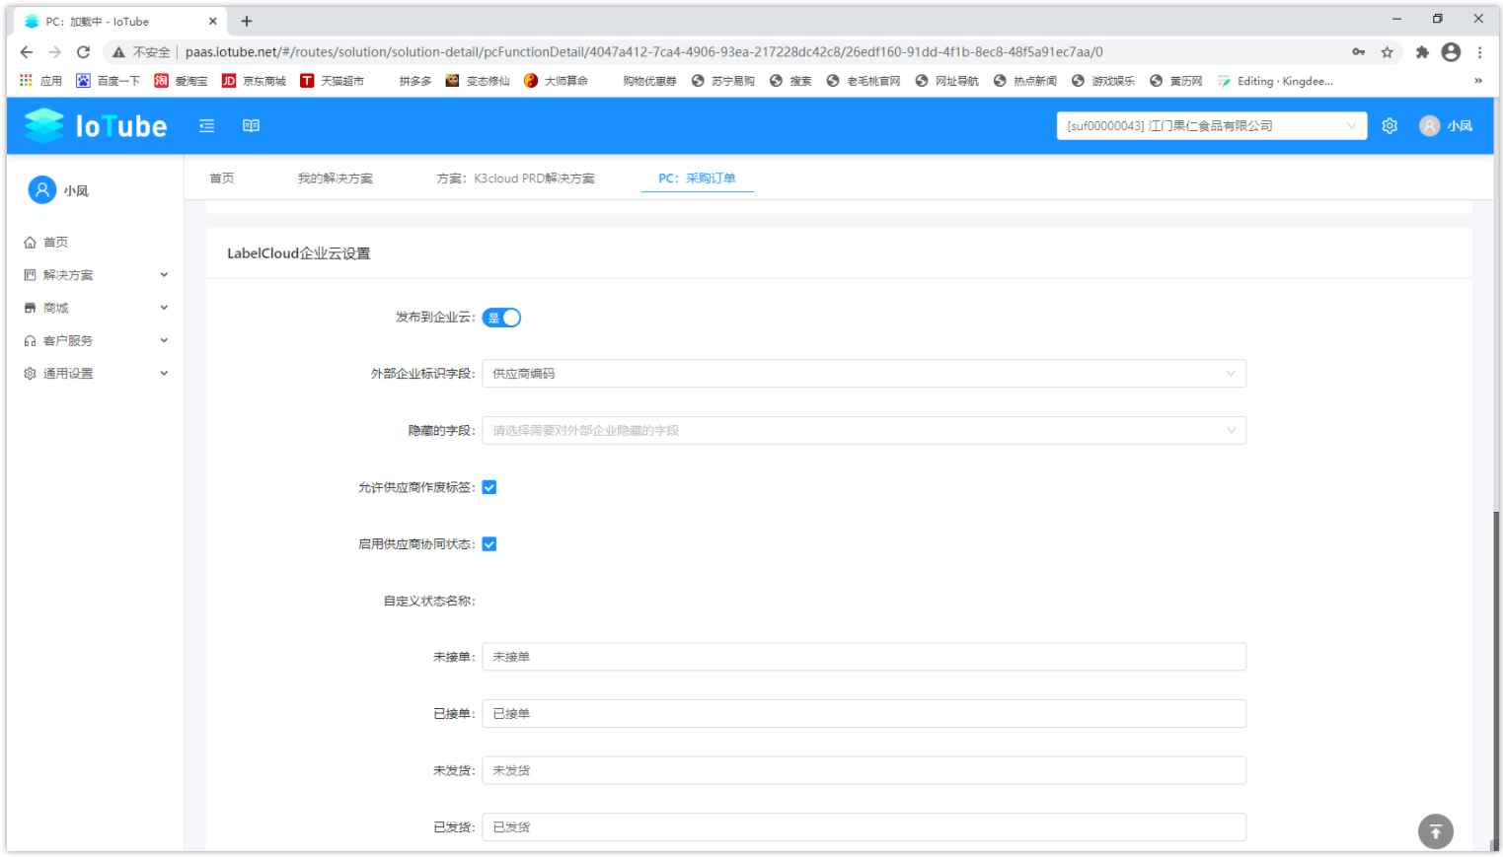This screenshot has height=857, width=1503.
Task: Open the browser extensions puzzle icon
Action: [1422, 52]
